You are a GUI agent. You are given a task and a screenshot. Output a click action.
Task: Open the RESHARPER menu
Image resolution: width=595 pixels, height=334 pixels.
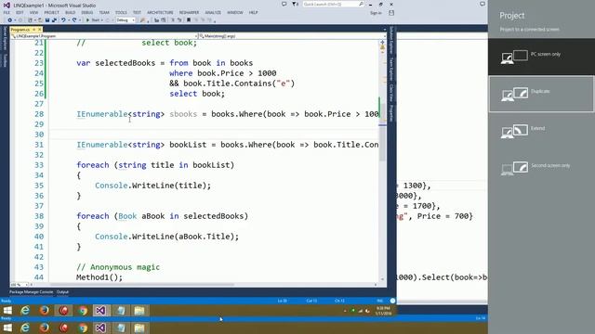pyautogui.click(x=189, y=12)
